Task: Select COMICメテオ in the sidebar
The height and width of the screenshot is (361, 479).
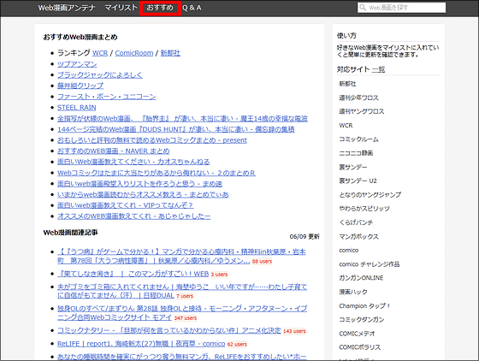Action: point(357,334)
